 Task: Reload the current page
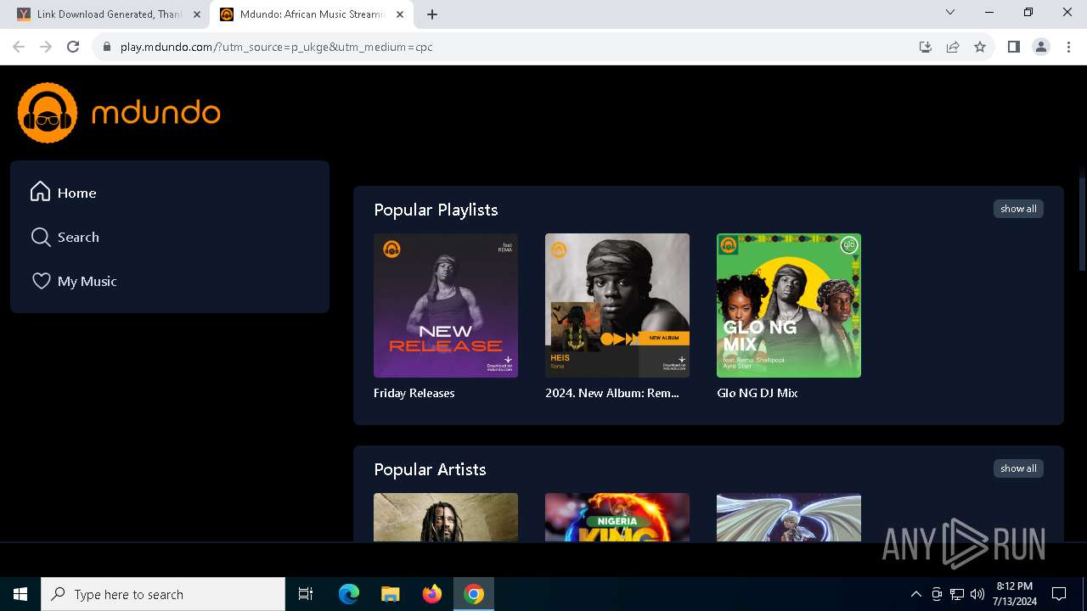(73, 47)
